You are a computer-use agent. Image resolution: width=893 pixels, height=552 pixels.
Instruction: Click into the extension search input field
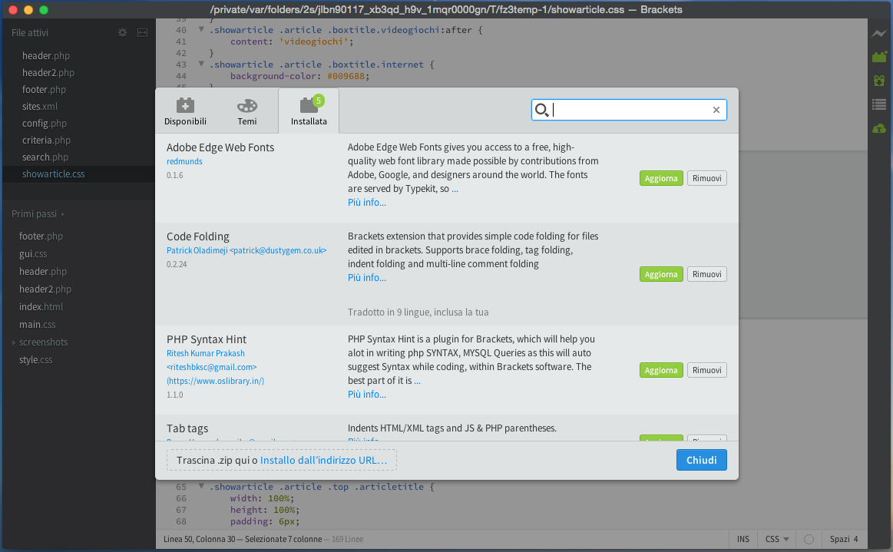click(630, 110)
